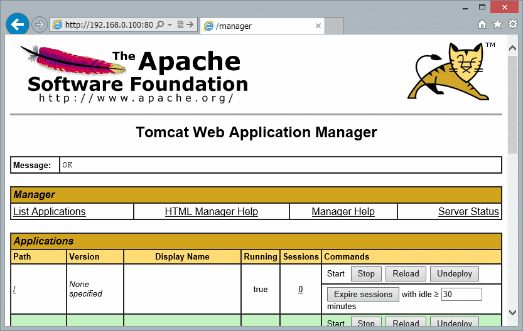The height and width of the screenshot is (331, 523).
Task: Open the Manager Help link
Action: tap(343, 211)
